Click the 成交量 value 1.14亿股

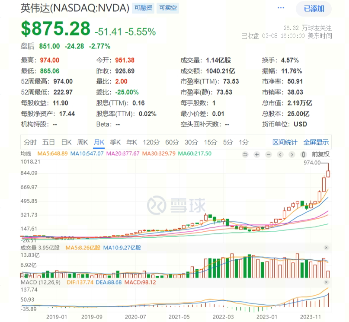pos(218,60)
